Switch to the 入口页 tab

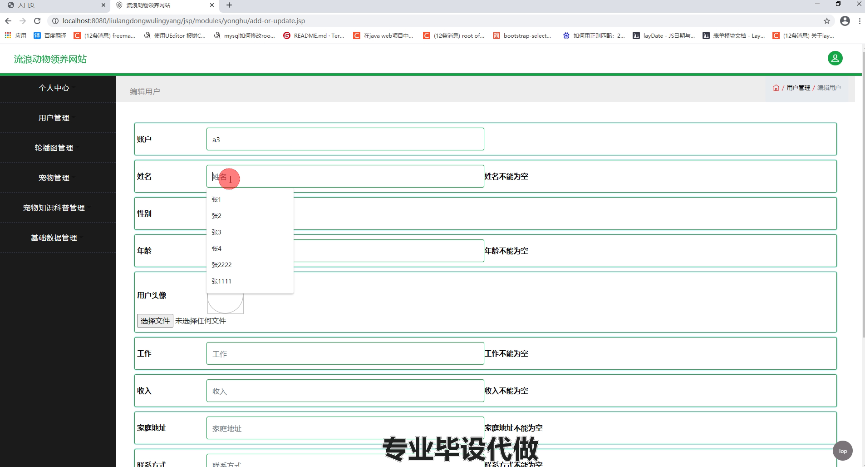[x=54, y=5]
